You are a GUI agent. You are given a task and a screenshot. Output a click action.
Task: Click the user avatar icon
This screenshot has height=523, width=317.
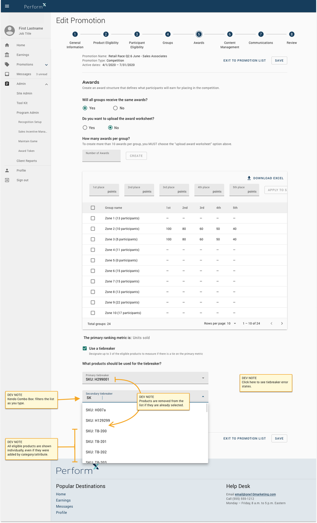[x=9, y=31]
